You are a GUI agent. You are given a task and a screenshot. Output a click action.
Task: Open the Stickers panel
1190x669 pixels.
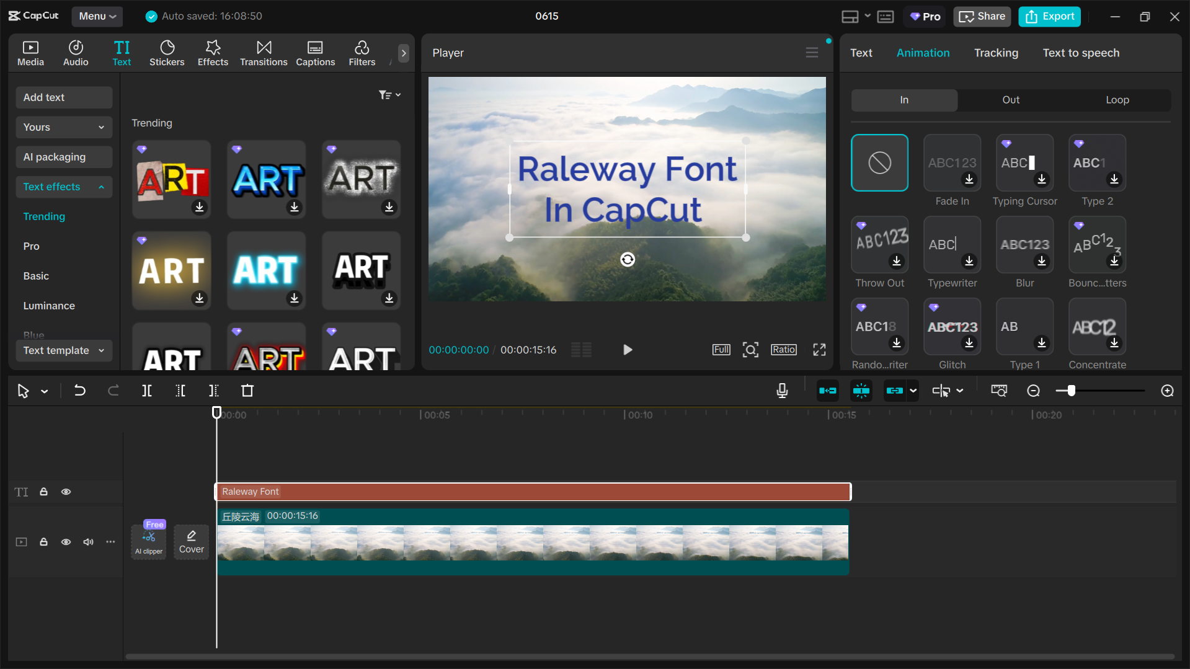(x=167, y=53)
